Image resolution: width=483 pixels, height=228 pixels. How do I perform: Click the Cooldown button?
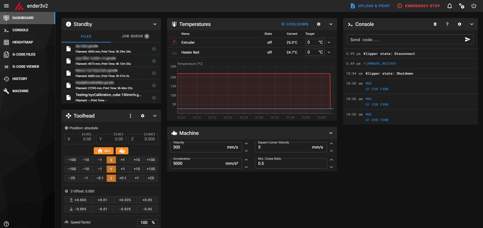[x=295, y=24]
